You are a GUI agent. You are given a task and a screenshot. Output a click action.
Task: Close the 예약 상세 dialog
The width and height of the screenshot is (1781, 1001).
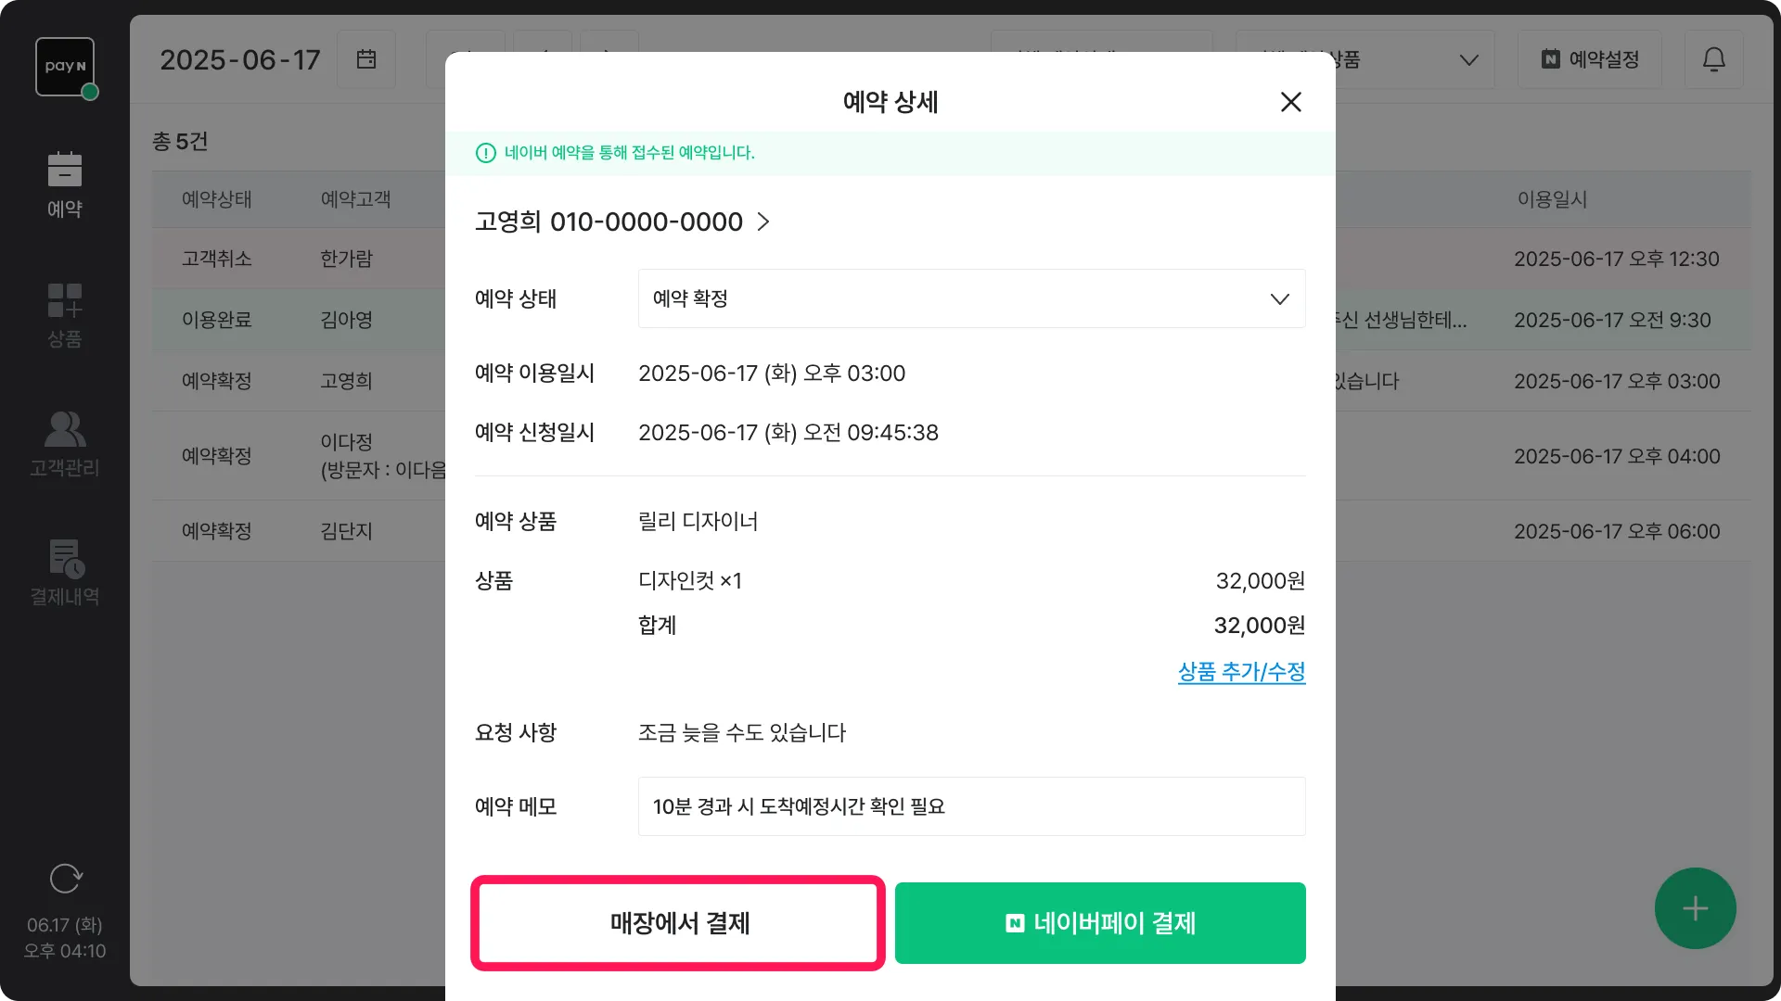(x=1290, y=102)
